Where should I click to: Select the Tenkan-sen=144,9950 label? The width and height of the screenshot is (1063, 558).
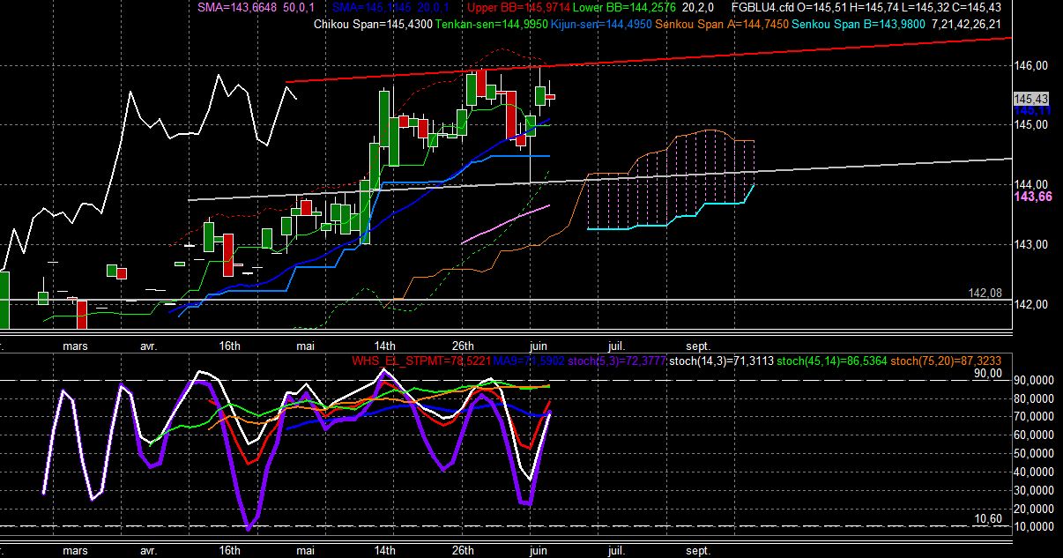491,24
